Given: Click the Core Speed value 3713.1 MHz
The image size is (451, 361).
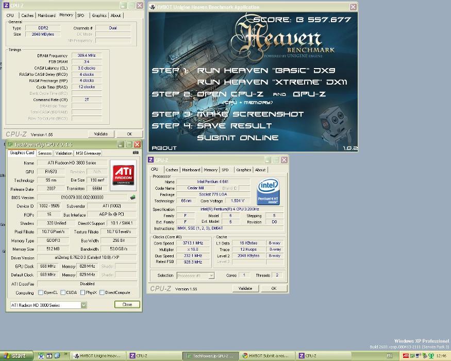Looking at the screenshot, I should [x=193, y=243].
